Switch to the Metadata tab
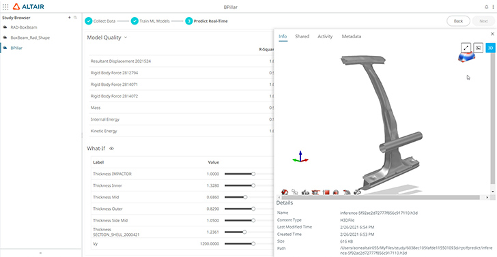 pos(351,36)
